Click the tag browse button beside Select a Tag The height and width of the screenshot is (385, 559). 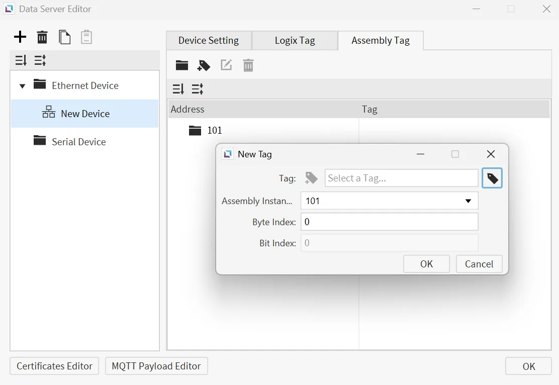(492, 178)
